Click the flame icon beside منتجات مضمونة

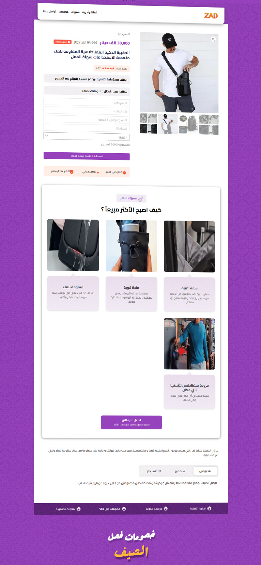[x=79, y=509]
